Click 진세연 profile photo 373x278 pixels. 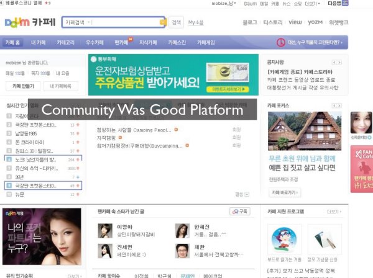(105, 251)
